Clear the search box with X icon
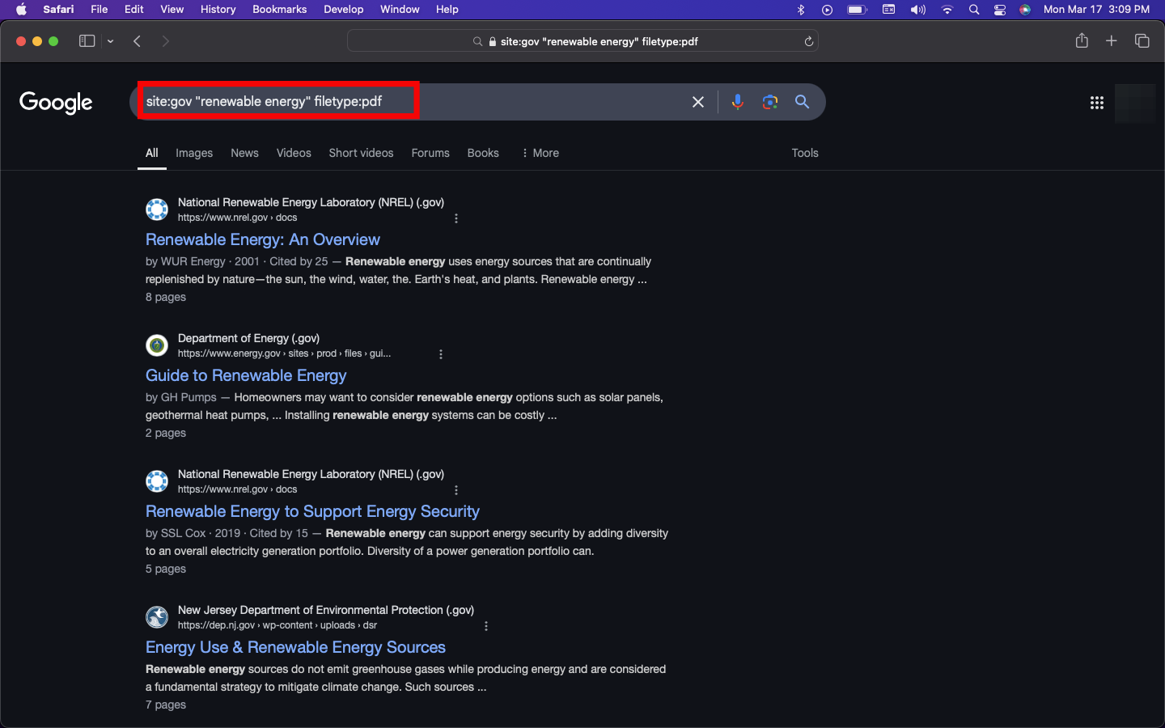 tap(698, 102)
